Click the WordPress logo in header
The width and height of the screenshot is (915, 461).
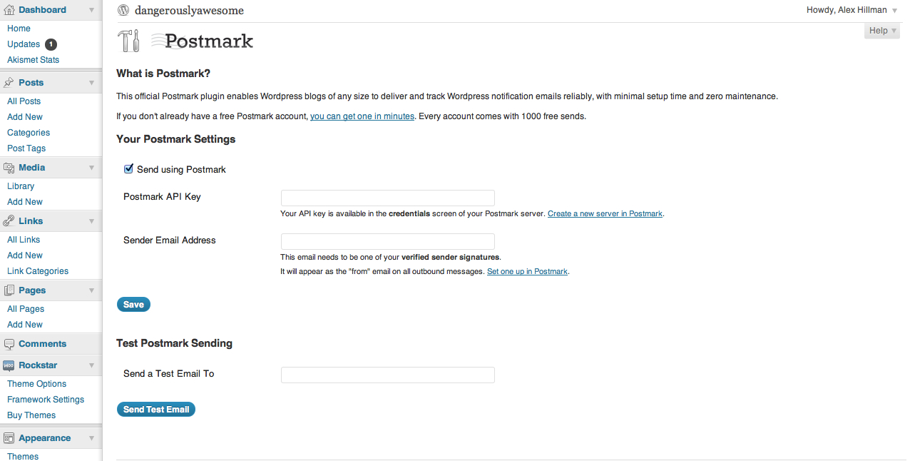click(x=123, y=10)
